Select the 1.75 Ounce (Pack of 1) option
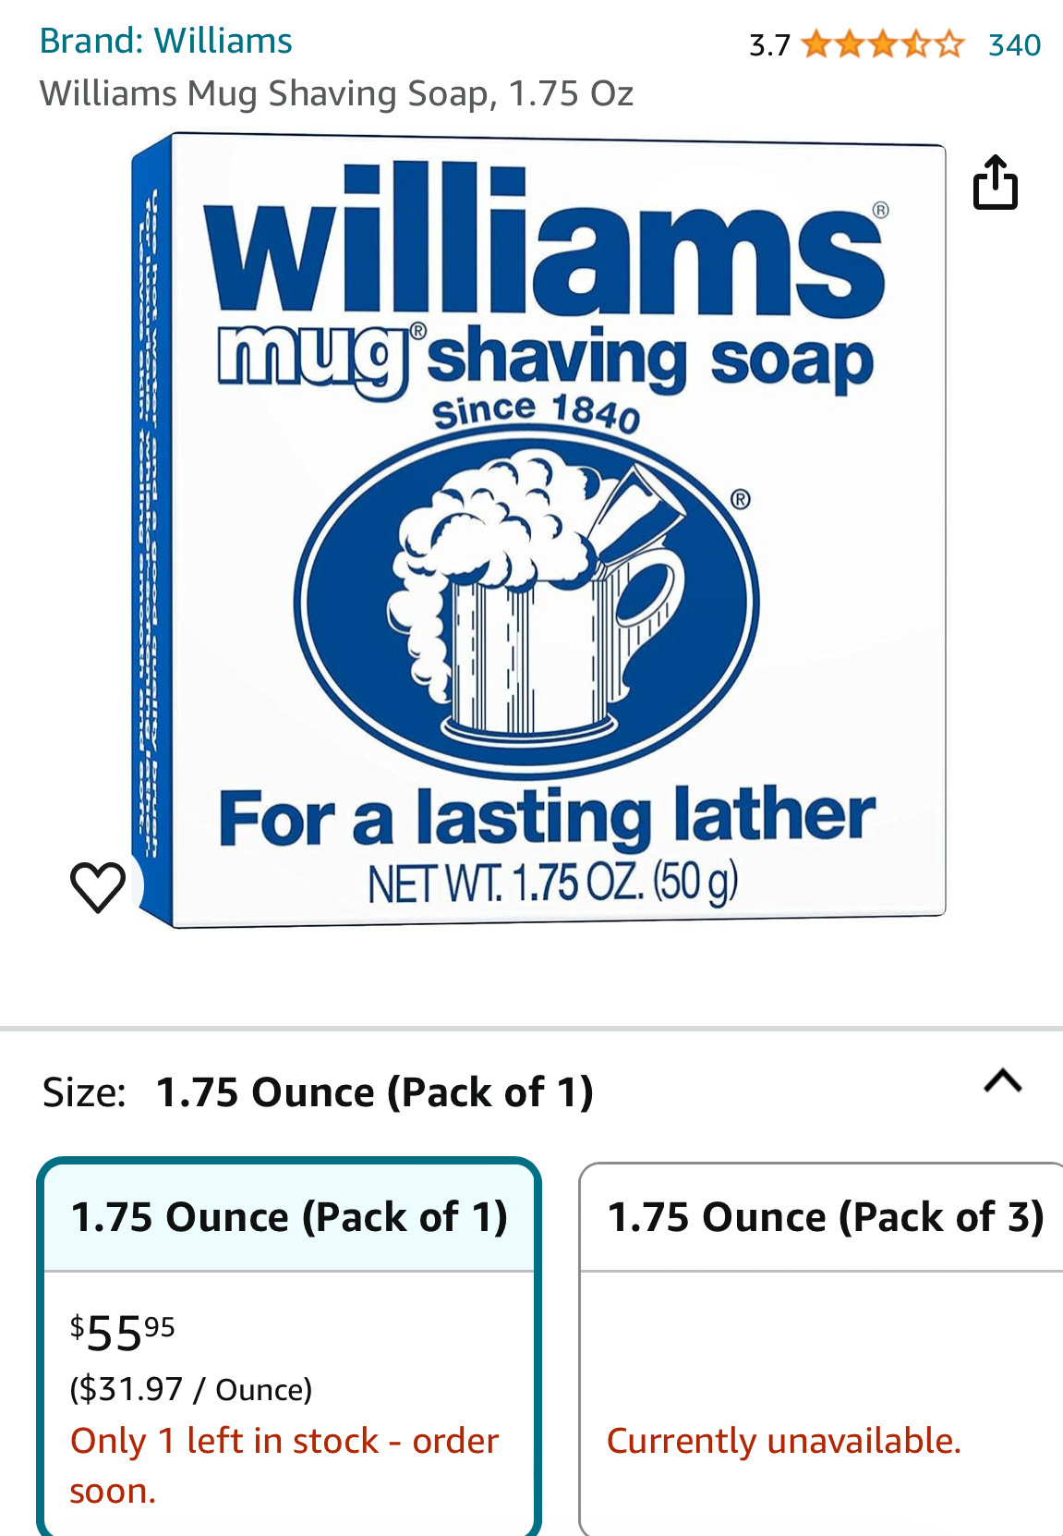This screenshot has width=1063, height=1536. point(289,1346)
